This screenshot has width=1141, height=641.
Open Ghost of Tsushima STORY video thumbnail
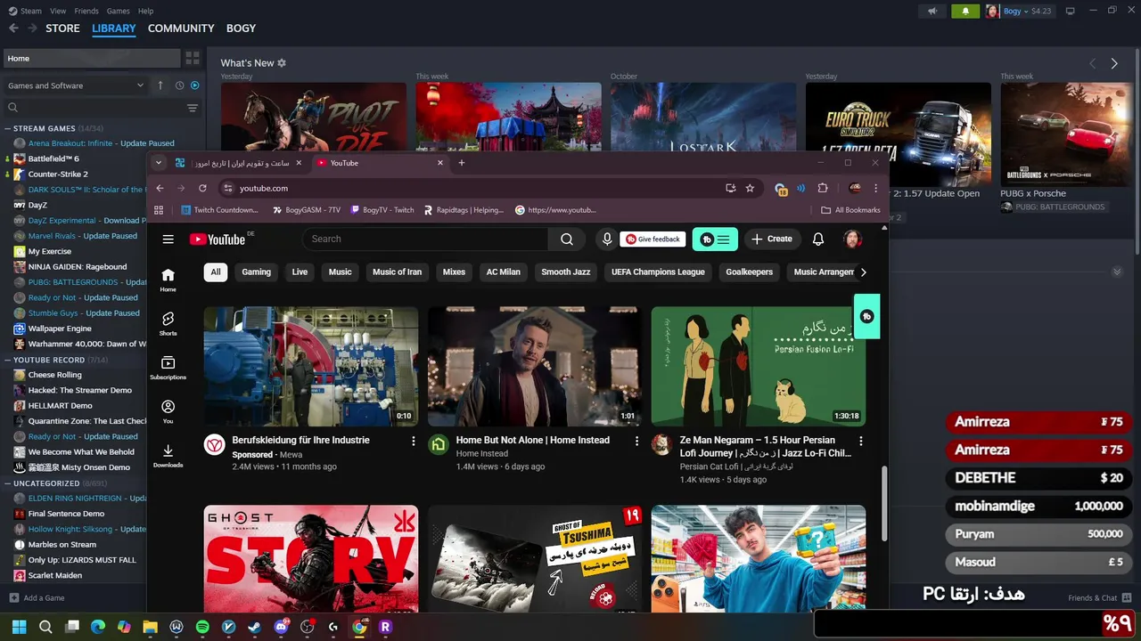[x=310, y=559]
